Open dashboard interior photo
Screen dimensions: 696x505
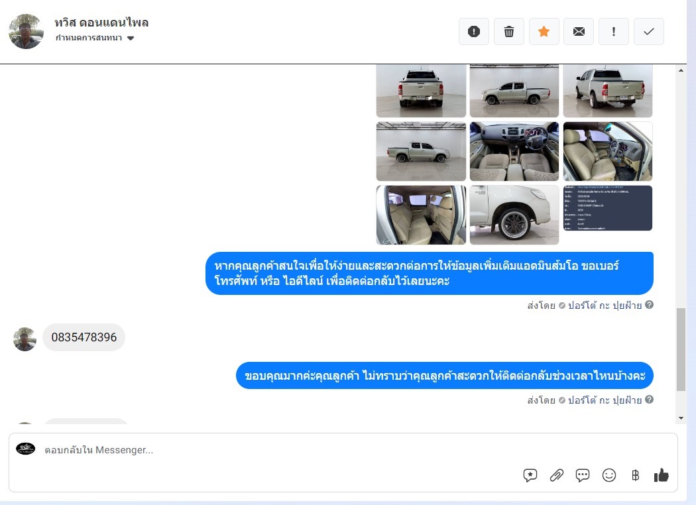pos(514,151)
